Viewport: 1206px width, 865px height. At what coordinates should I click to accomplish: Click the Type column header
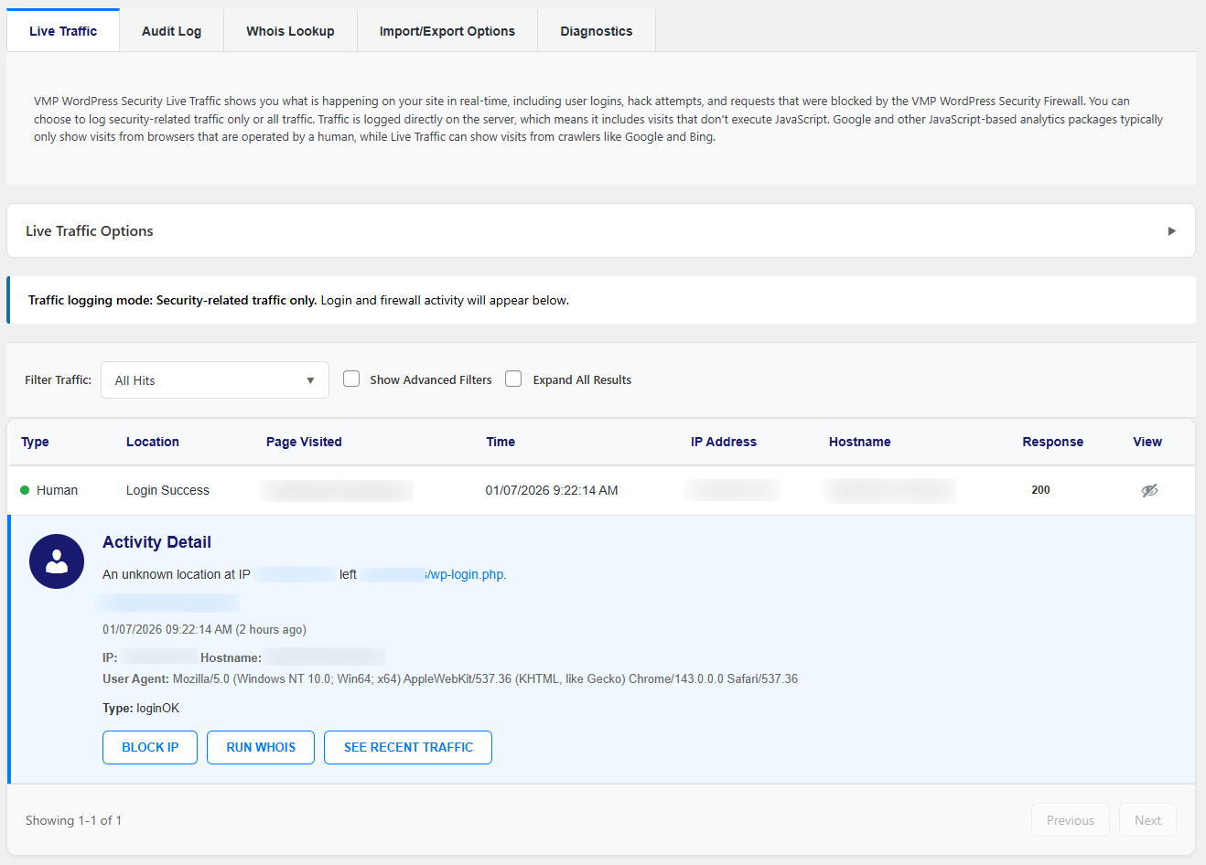pyautogui.click(x=35, y=442)
